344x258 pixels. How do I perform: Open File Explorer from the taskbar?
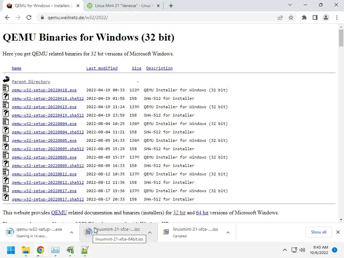click(26, 250)
